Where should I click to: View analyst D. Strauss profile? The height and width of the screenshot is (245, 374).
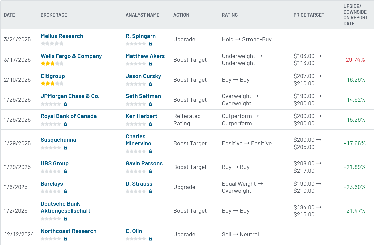tap(139, 184)
